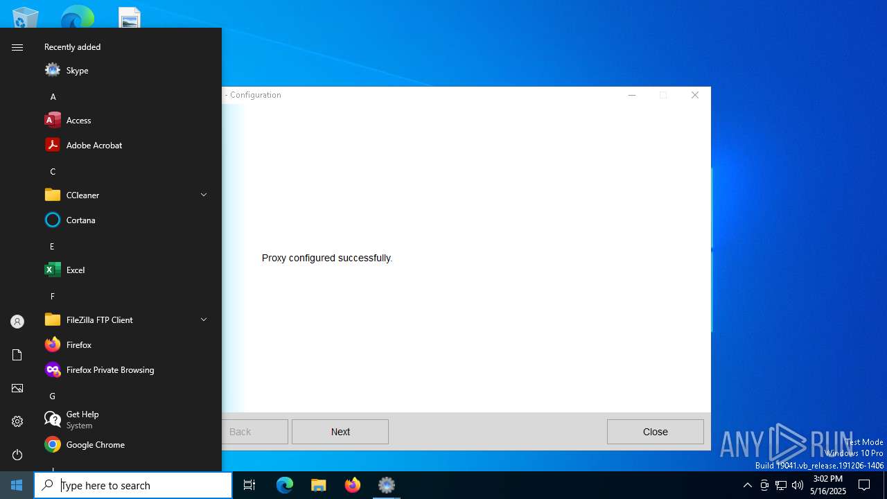Image resolution: width=887 pixels, height=499 pixels.
Task: Jump to letter A section header
Action: [53, 97]
